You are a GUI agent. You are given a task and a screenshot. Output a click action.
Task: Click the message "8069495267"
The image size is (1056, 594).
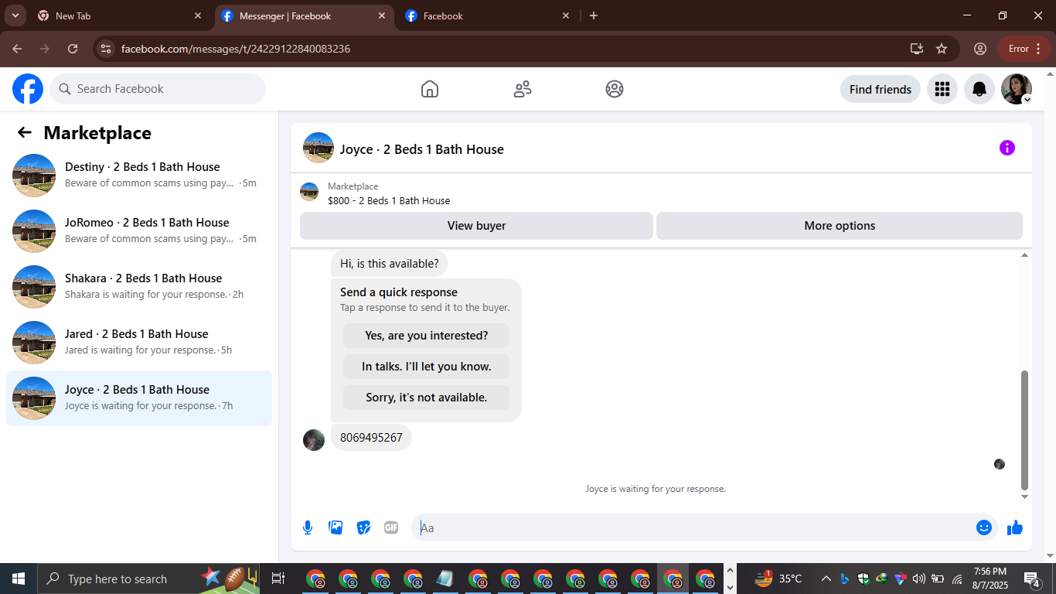pyautogui.click(x=371, y=438)
